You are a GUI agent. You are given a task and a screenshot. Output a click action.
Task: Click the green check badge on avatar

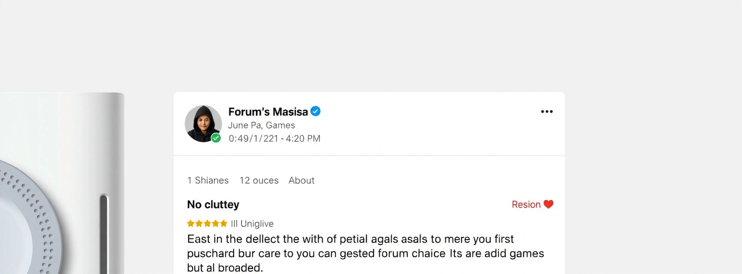[216, 138]
